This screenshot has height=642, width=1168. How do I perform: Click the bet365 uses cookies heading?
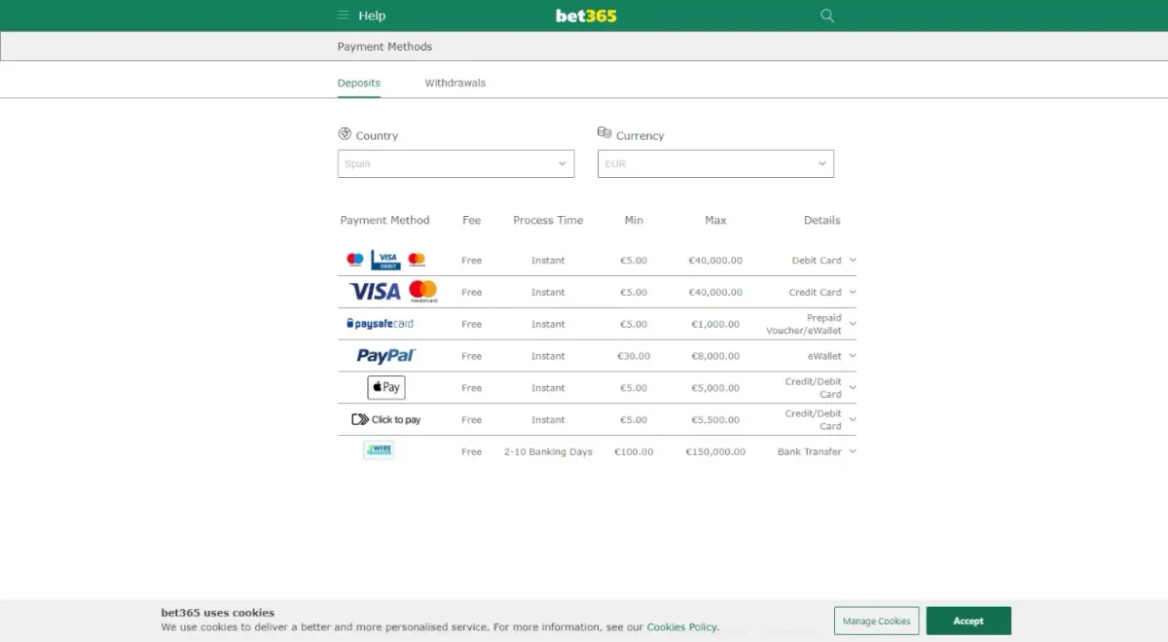(218, 613)
